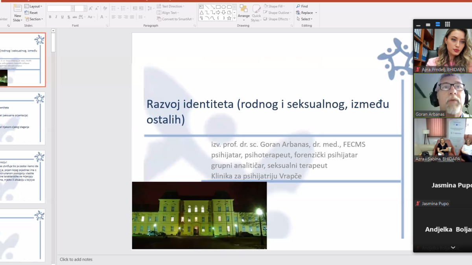Toggle italic formatting

[56, 17]
